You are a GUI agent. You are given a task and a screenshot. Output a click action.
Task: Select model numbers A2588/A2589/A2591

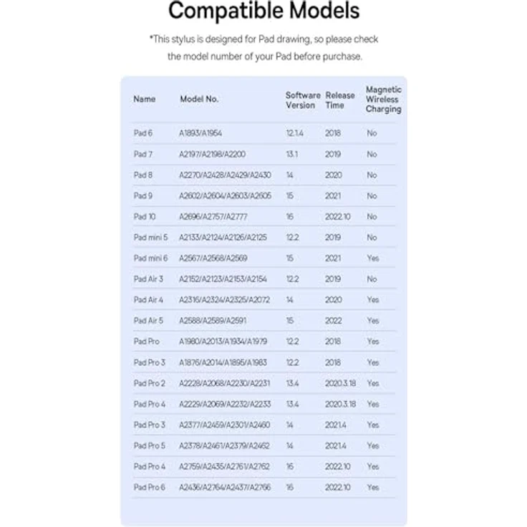211,321
